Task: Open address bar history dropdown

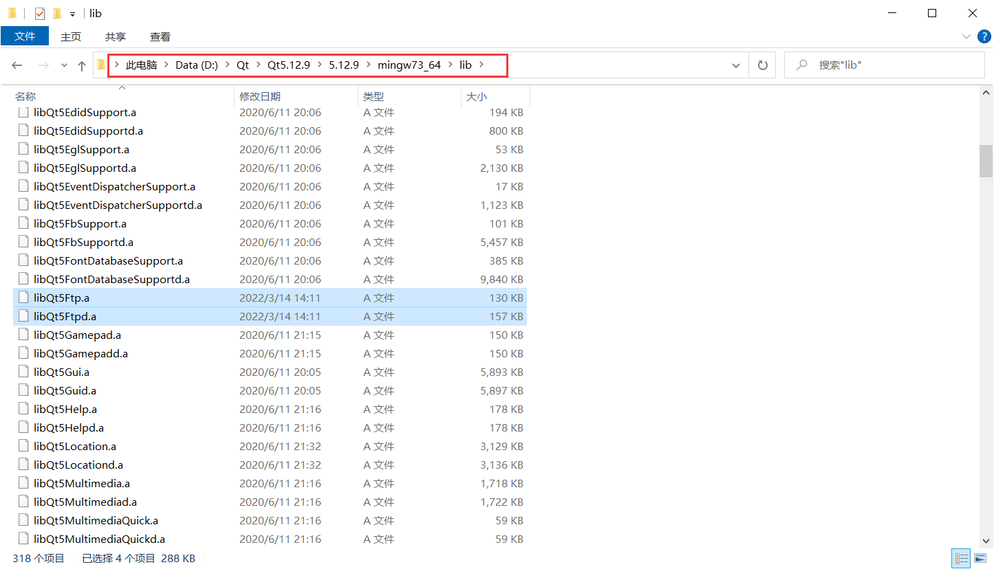Action: (x=736, y=65)
